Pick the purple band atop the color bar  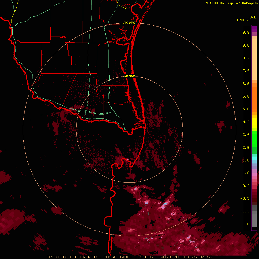tap(254, 29)
